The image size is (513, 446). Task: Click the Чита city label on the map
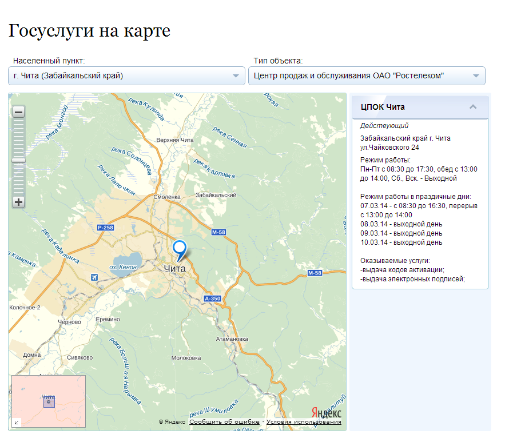(174, 269)
